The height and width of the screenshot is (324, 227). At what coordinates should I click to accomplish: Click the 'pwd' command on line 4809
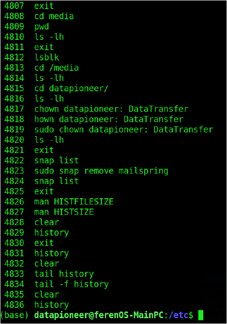[42, 27]
